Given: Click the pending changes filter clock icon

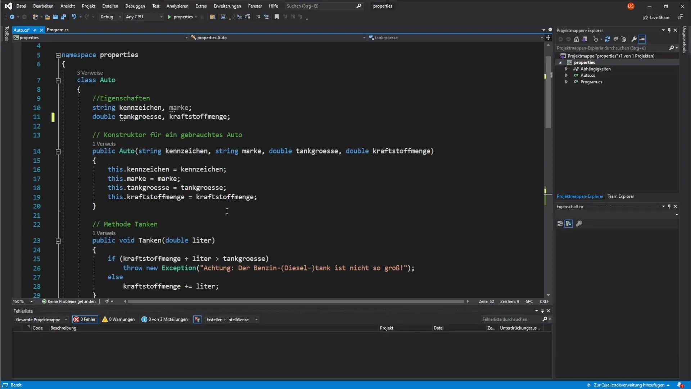Looking at the screenshot, I should coord(596,39).
